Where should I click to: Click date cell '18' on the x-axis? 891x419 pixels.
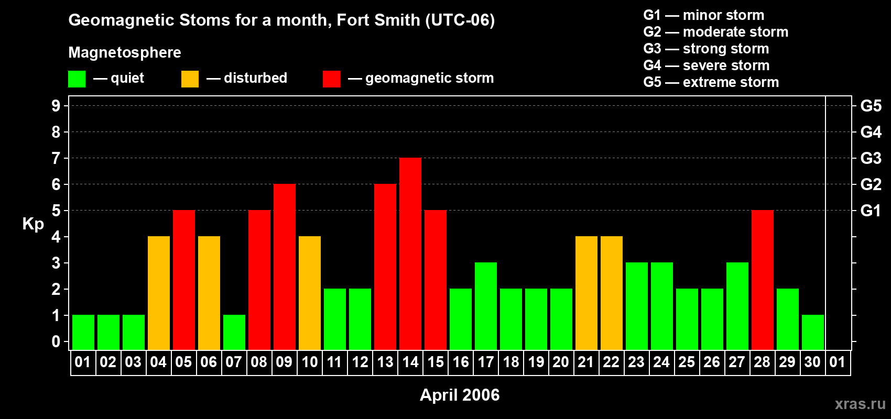click(x=511, y=362)
